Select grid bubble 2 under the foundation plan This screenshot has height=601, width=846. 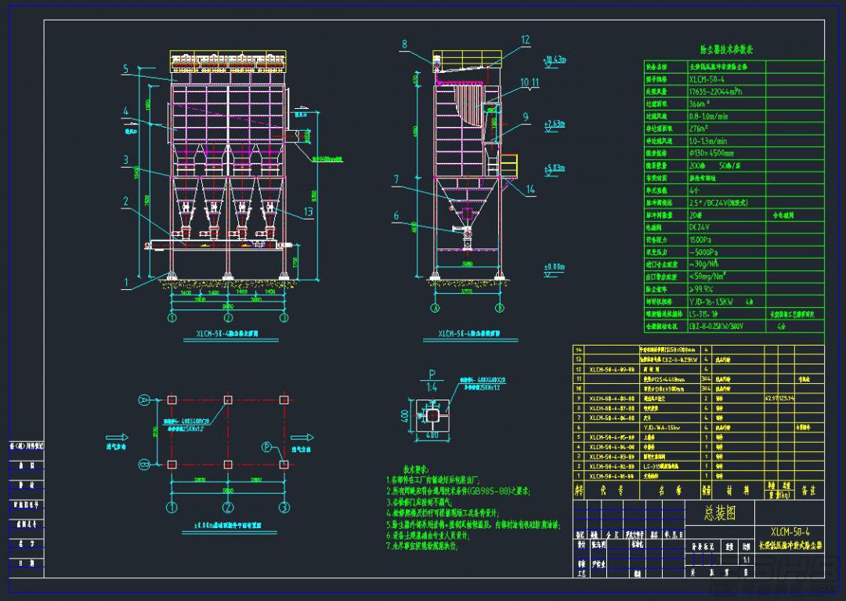228,507
